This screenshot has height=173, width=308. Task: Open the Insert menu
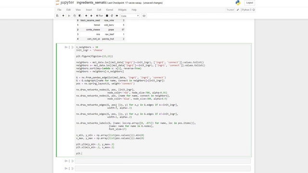click(89, 10)
